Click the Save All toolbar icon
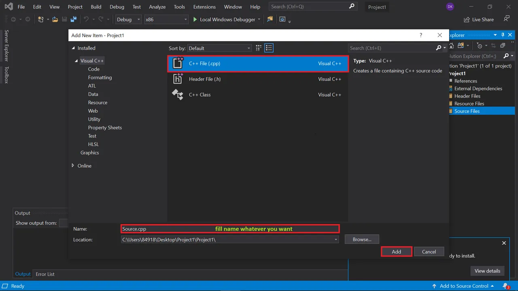Viewport: 518px width, 291px height. [x=73, y=19]
